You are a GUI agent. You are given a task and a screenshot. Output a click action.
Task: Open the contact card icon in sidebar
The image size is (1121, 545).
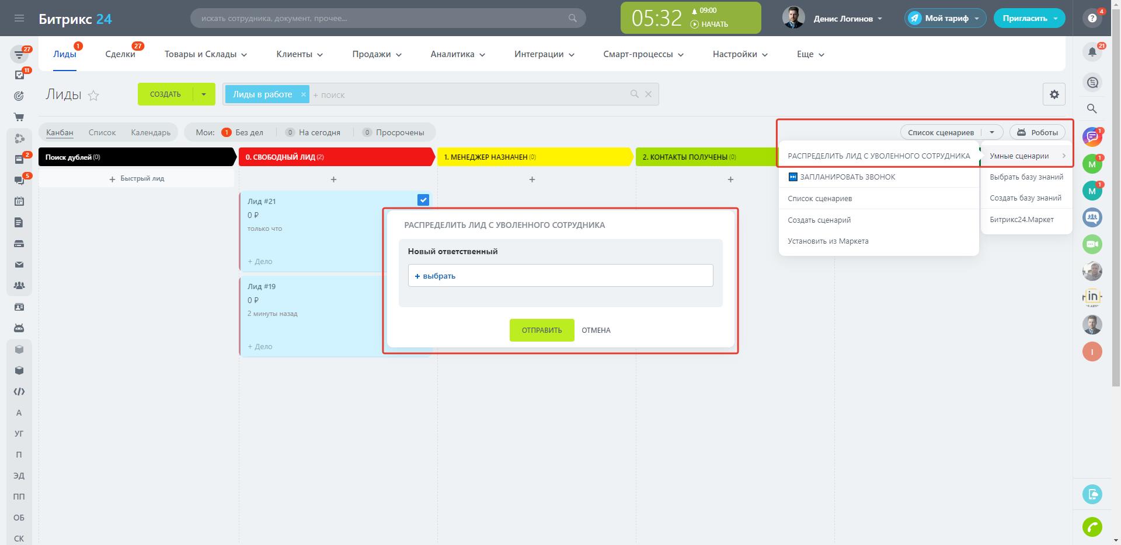pos(19,307)
